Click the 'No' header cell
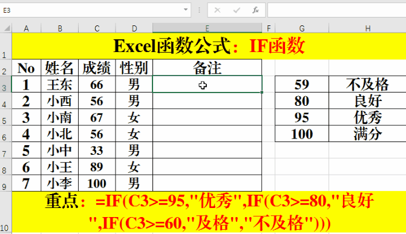Screen dimensions: 406x234 click(x=26, y=68)
